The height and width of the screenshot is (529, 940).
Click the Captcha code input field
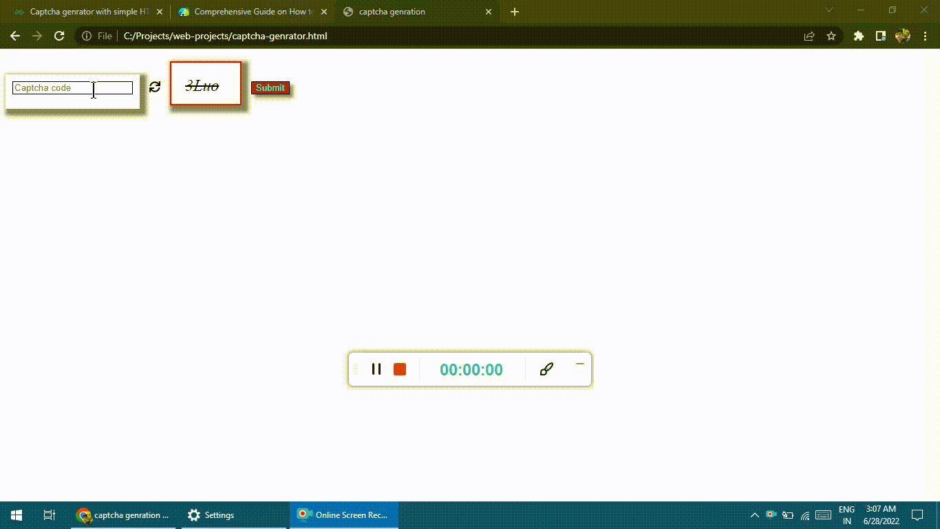(72, 87)
